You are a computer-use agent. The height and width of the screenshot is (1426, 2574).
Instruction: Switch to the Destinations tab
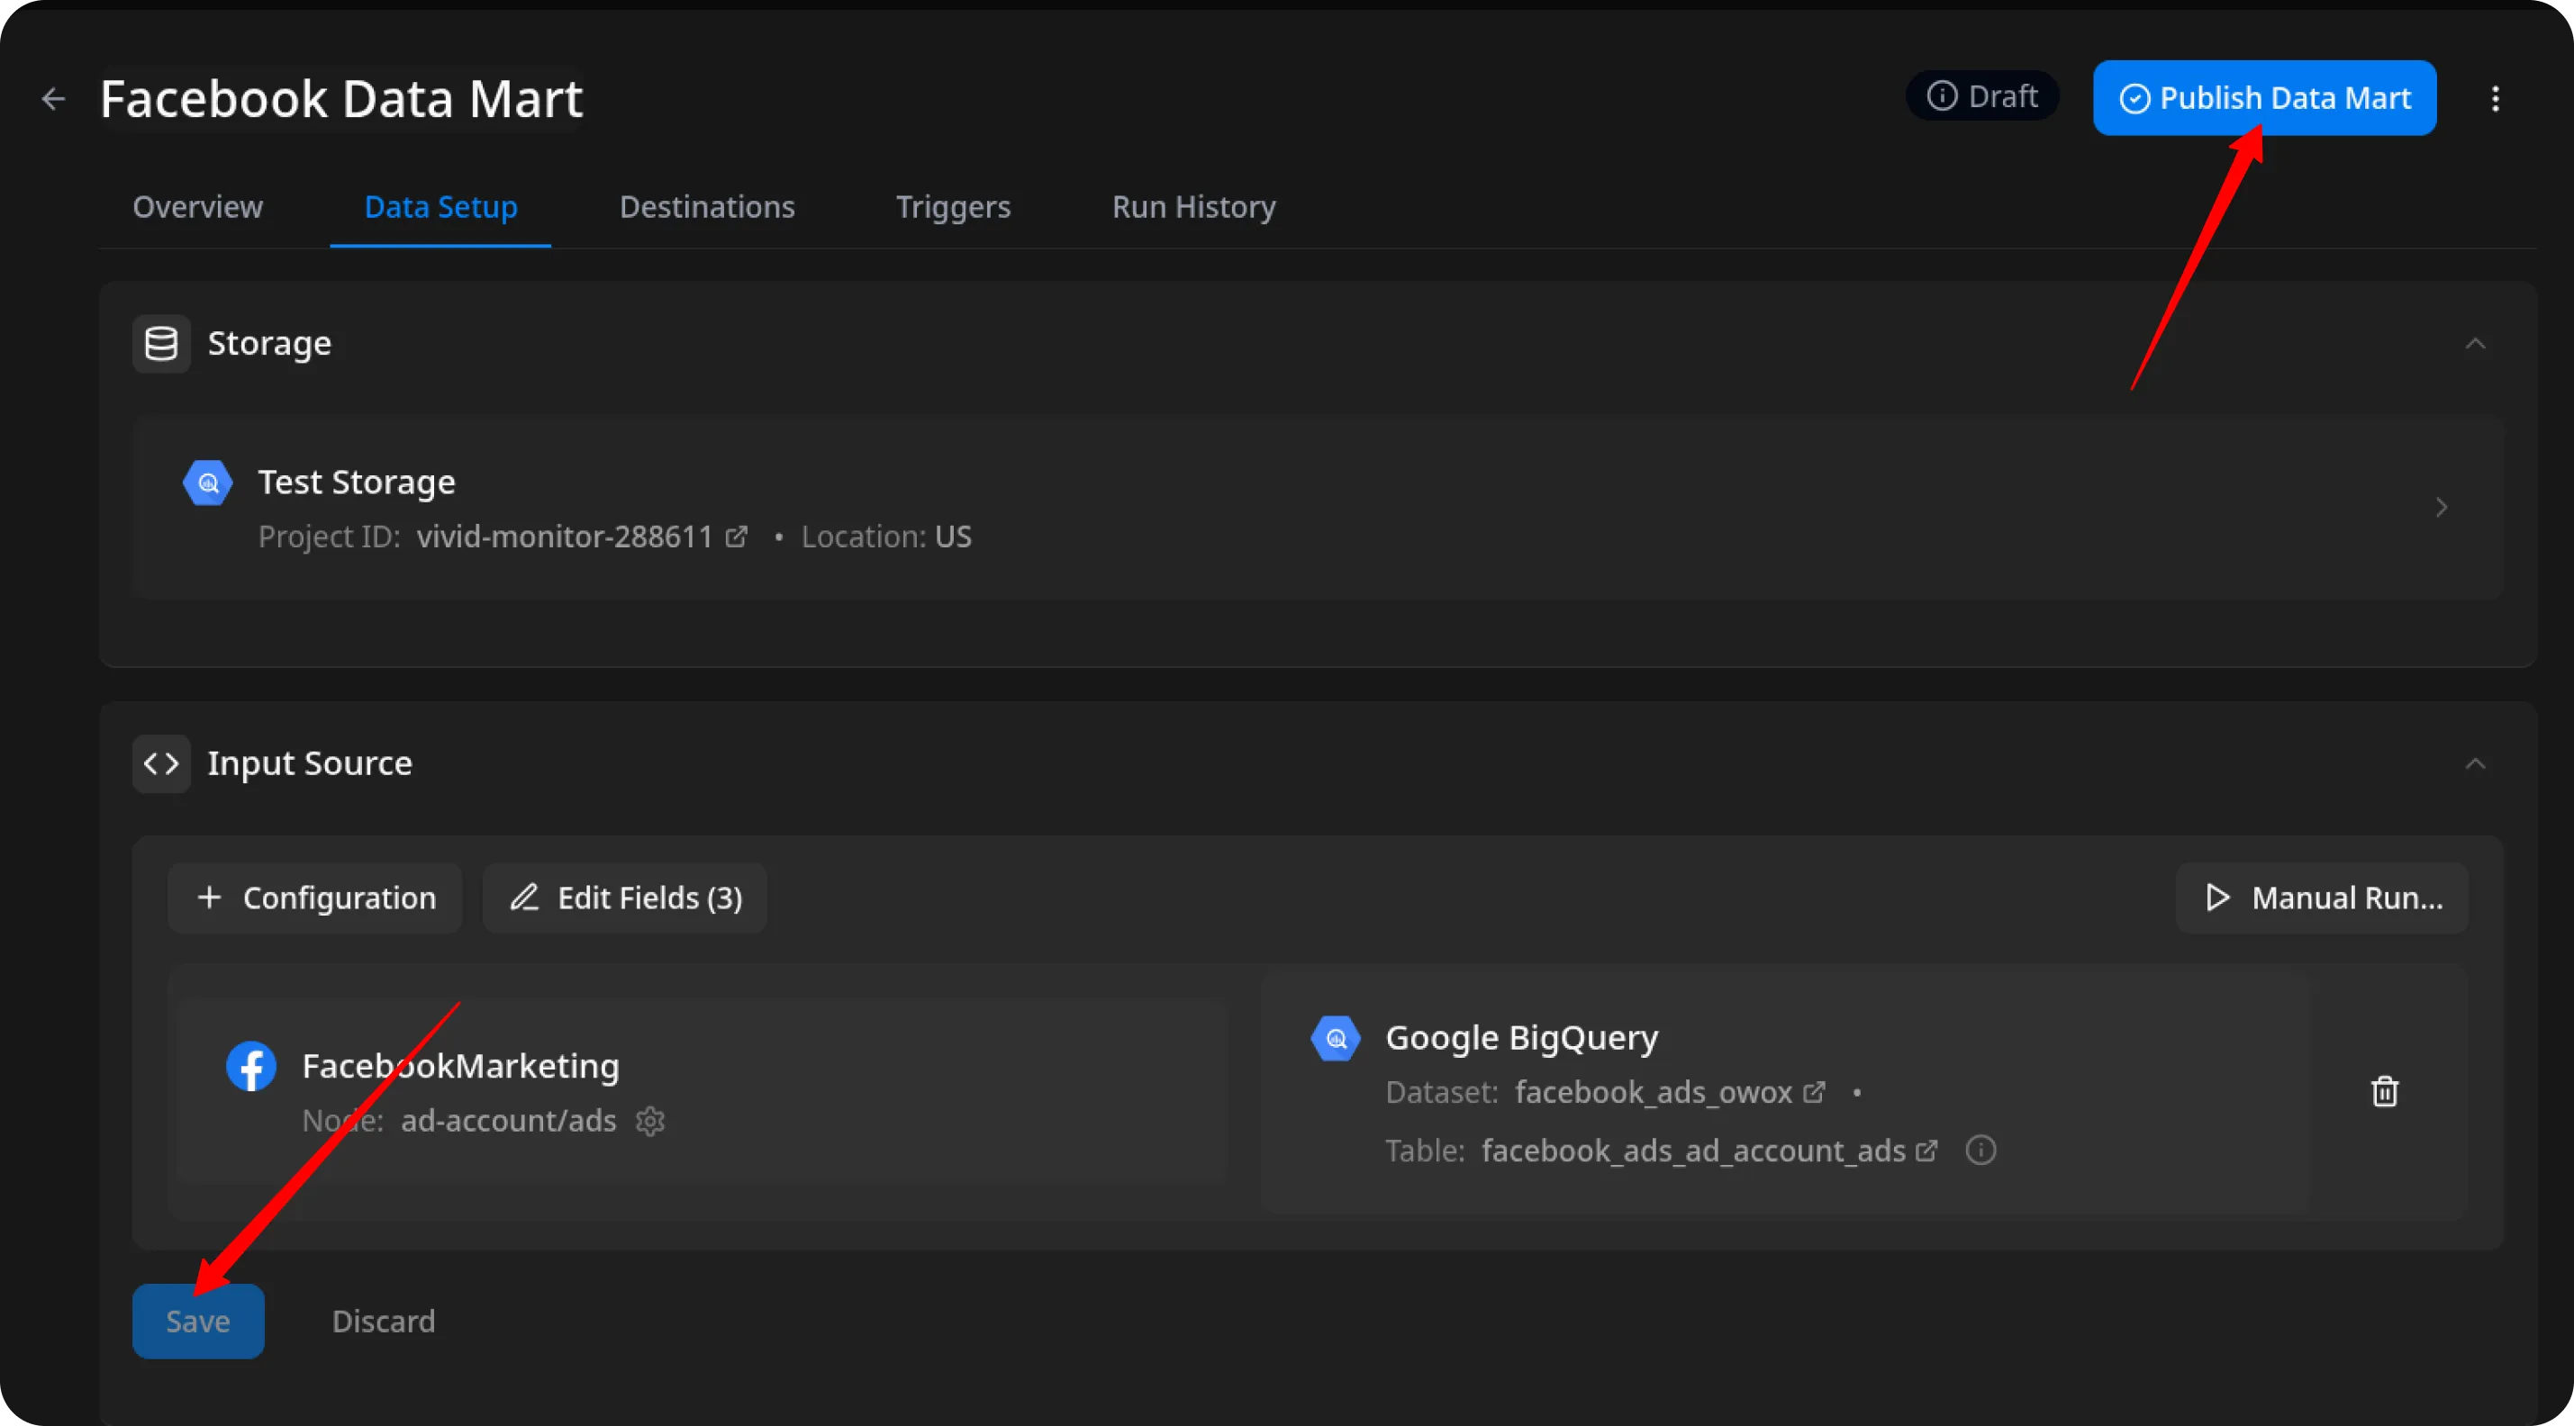[706, 207]
